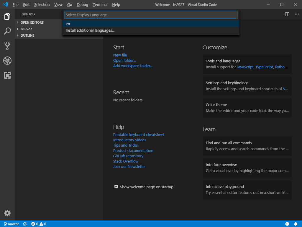The height and width of the screenshot is (227, 302).
Task: Click the EXPLORER panel title
Action: [28, 14]
